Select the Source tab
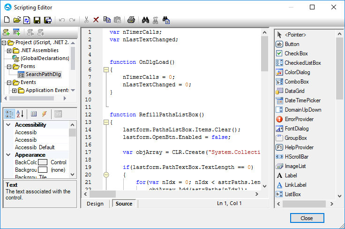This screenshot has height=229, width=345. click(124, 204)
